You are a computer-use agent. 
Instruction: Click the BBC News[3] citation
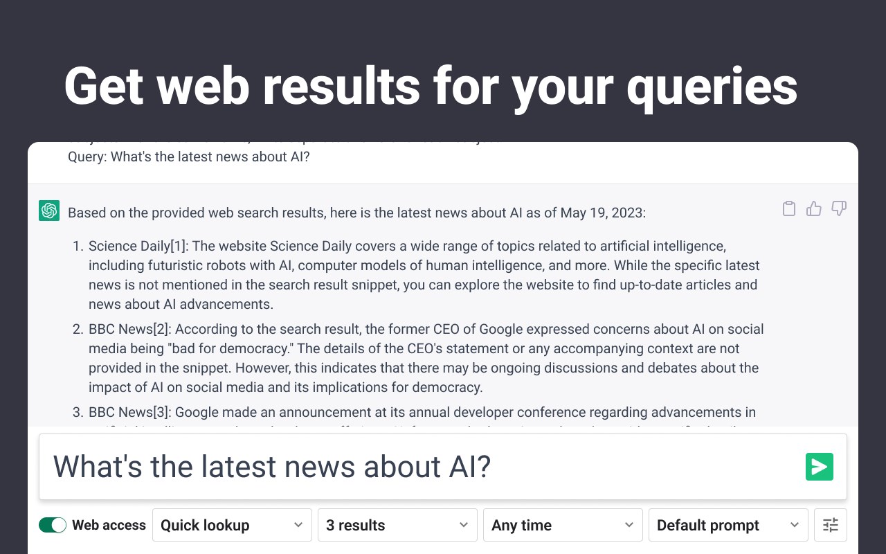pyautogui.click(x=129, y=412)
